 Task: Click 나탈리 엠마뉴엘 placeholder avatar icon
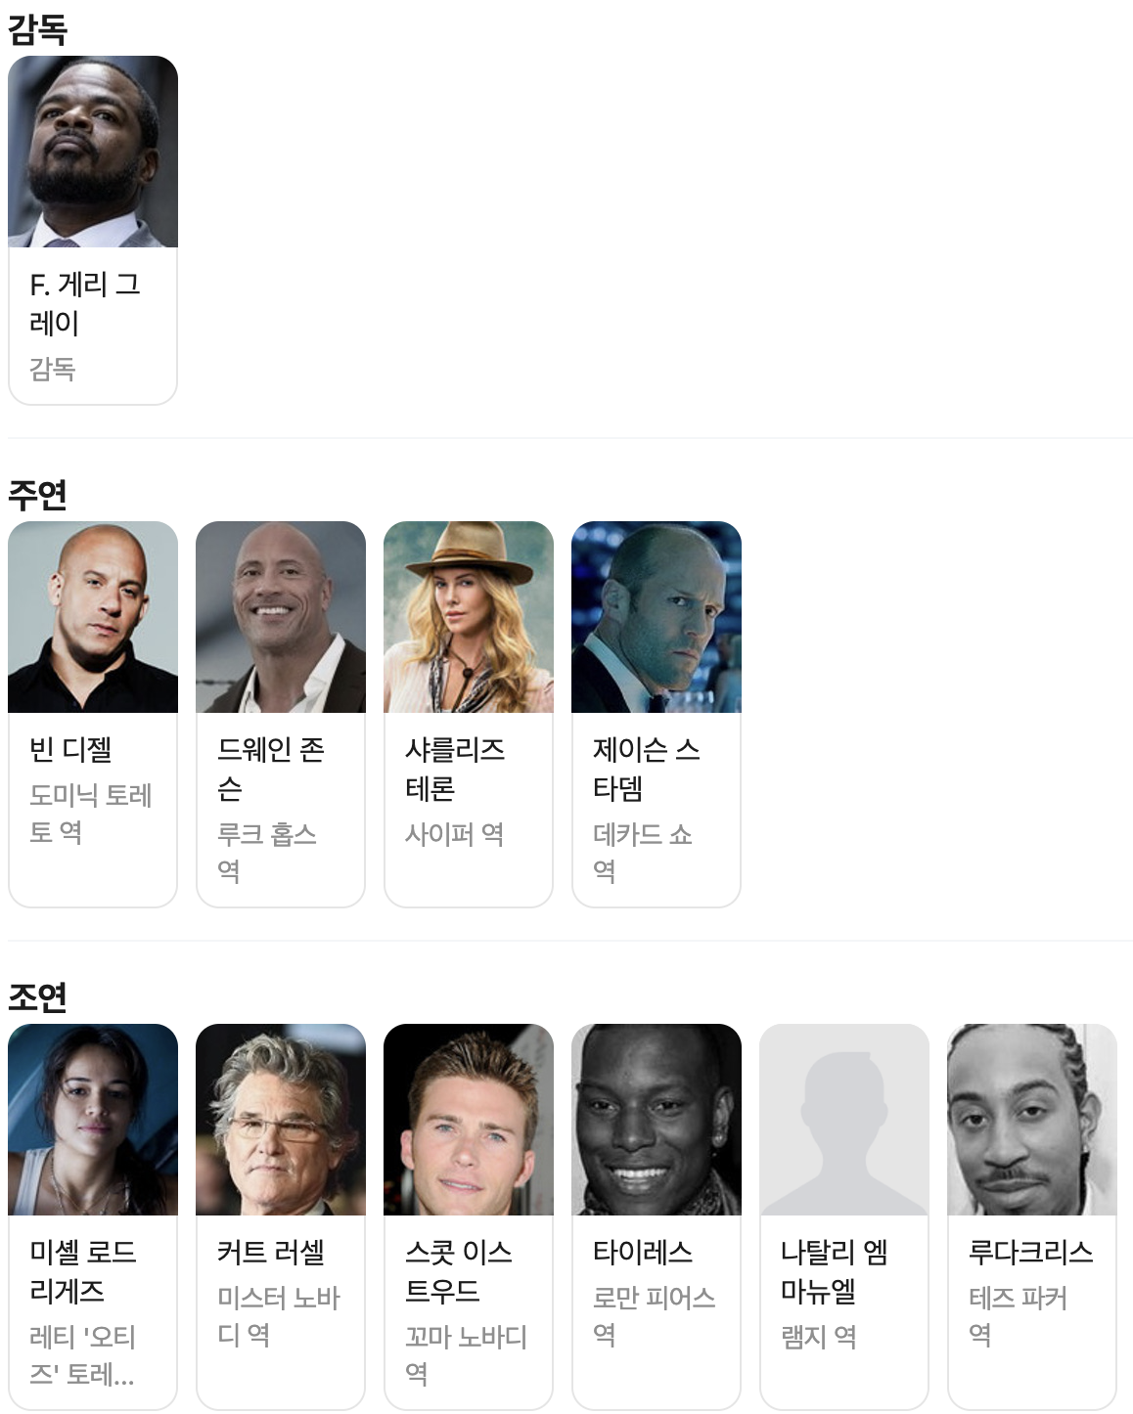click(x=844, y=1120)
